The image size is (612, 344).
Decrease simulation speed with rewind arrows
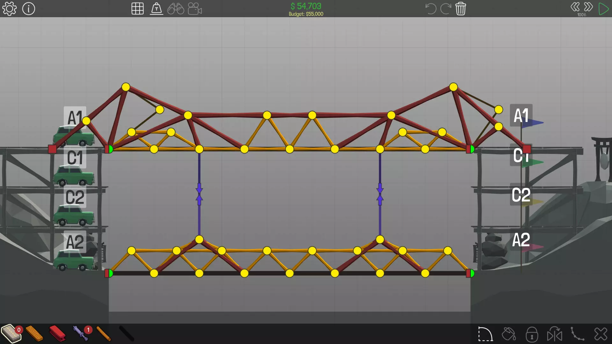tap(575, 7)
